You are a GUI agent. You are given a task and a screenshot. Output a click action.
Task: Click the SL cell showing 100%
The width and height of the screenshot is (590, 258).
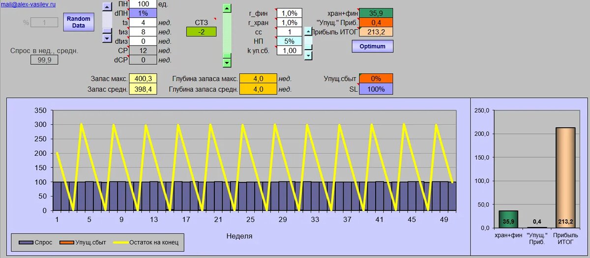pyautogui.click(x=376, y=89)
